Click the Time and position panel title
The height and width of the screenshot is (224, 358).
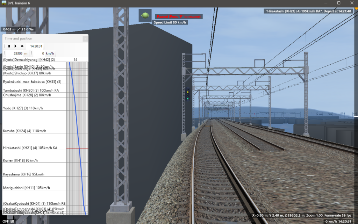[x=18, y=38]
